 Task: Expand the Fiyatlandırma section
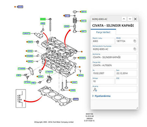[101, 96]
